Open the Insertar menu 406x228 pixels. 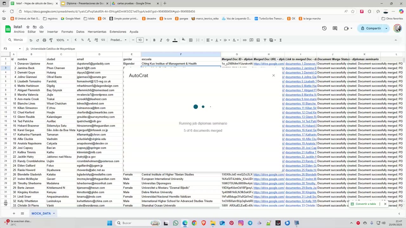[53, 32]
